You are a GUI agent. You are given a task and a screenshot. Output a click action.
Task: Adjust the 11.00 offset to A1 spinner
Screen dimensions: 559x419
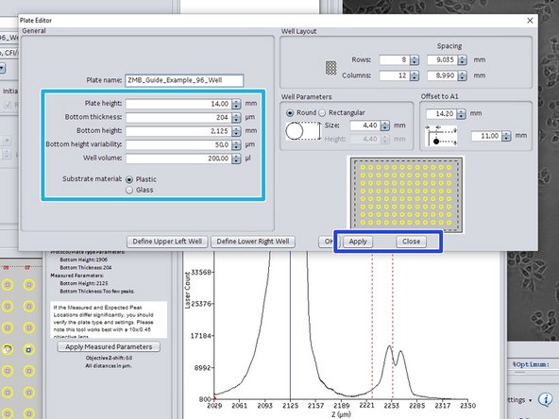pos(506,136)
